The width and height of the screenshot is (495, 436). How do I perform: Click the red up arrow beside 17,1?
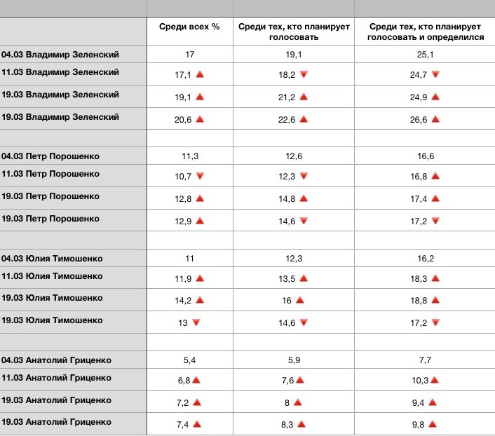click(199, 74)
